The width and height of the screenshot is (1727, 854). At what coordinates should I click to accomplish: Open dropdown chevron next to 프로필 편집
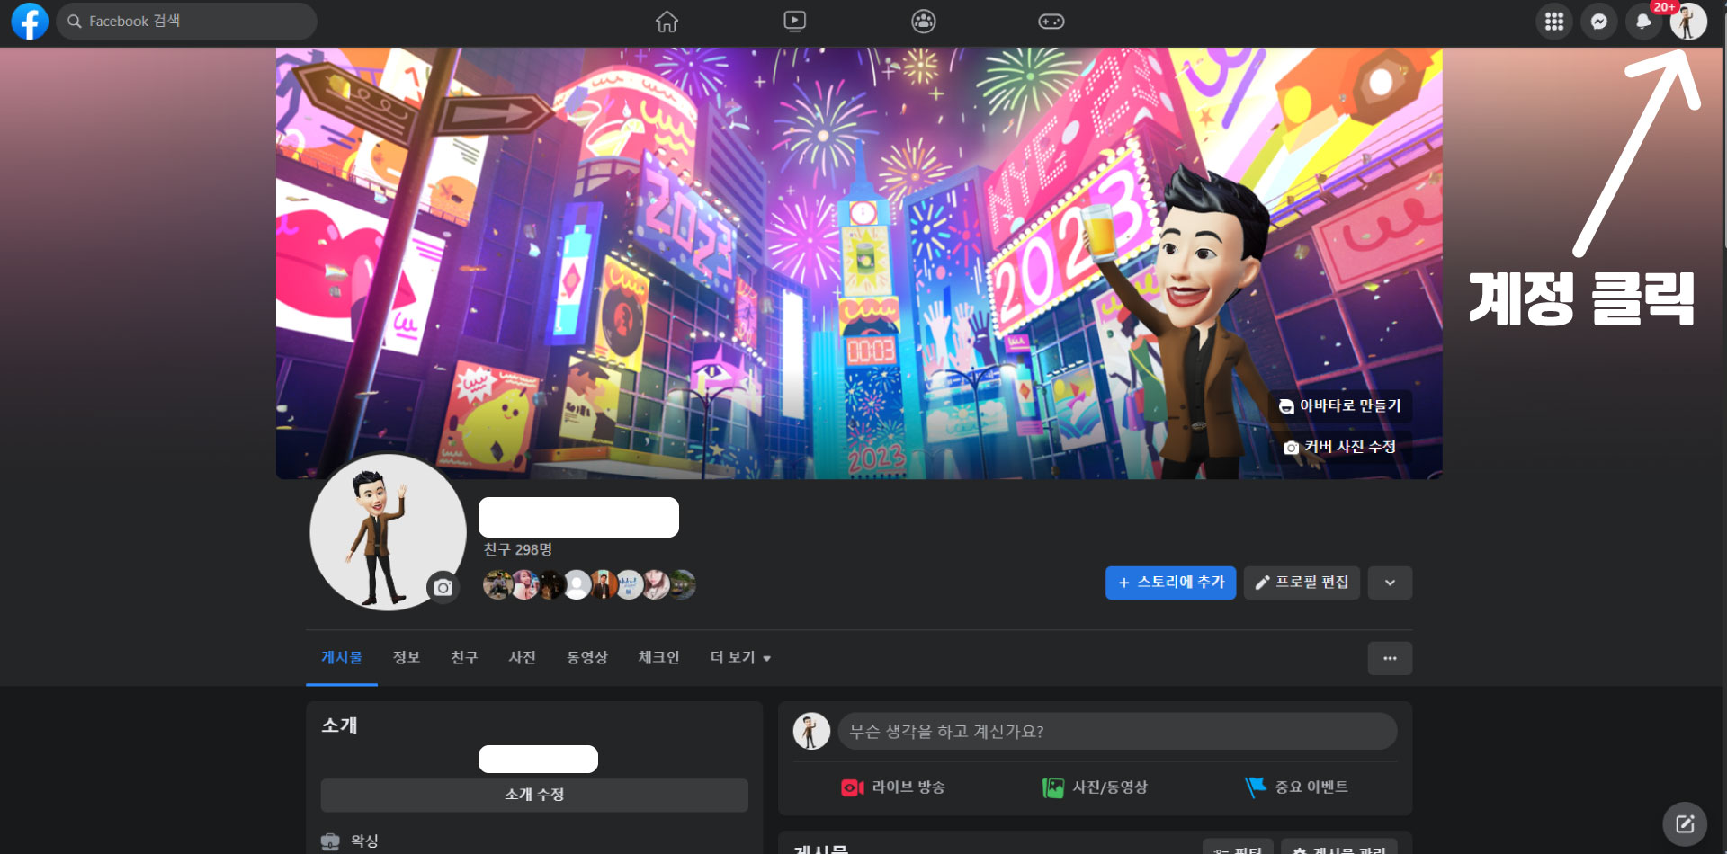point(1390,583)
